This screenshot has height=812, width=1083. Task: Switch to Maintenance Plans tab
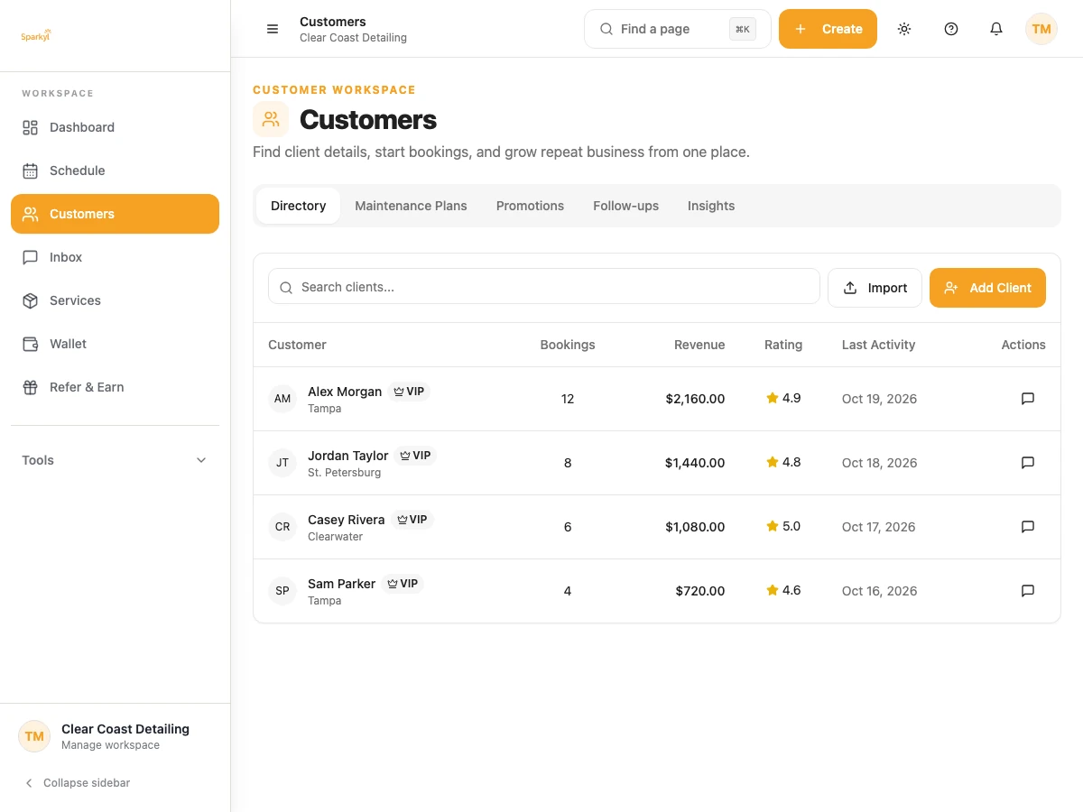pos(411,206)
